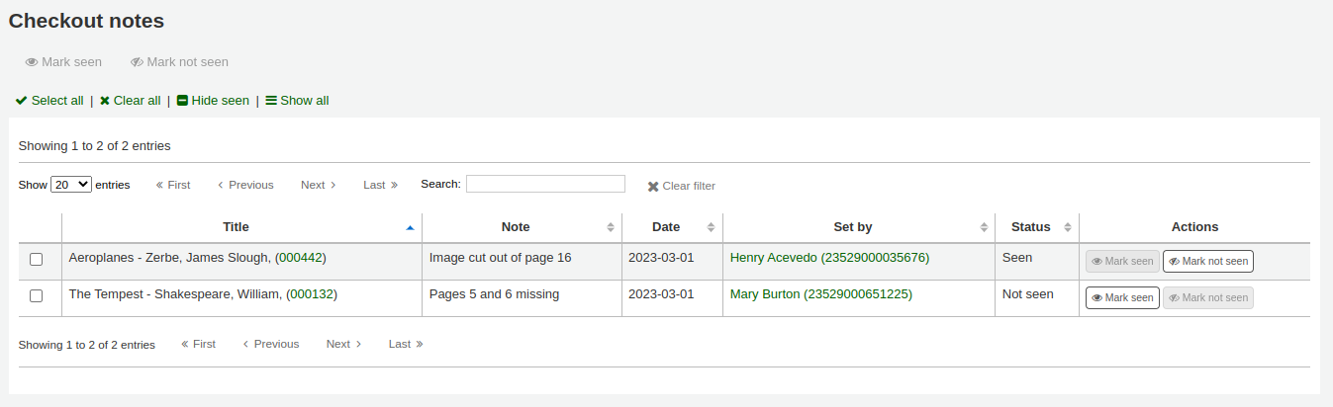This screenshot has width=1333, height=407.
Task: Sort by Title using the column arrow
Action: point(410,227)
